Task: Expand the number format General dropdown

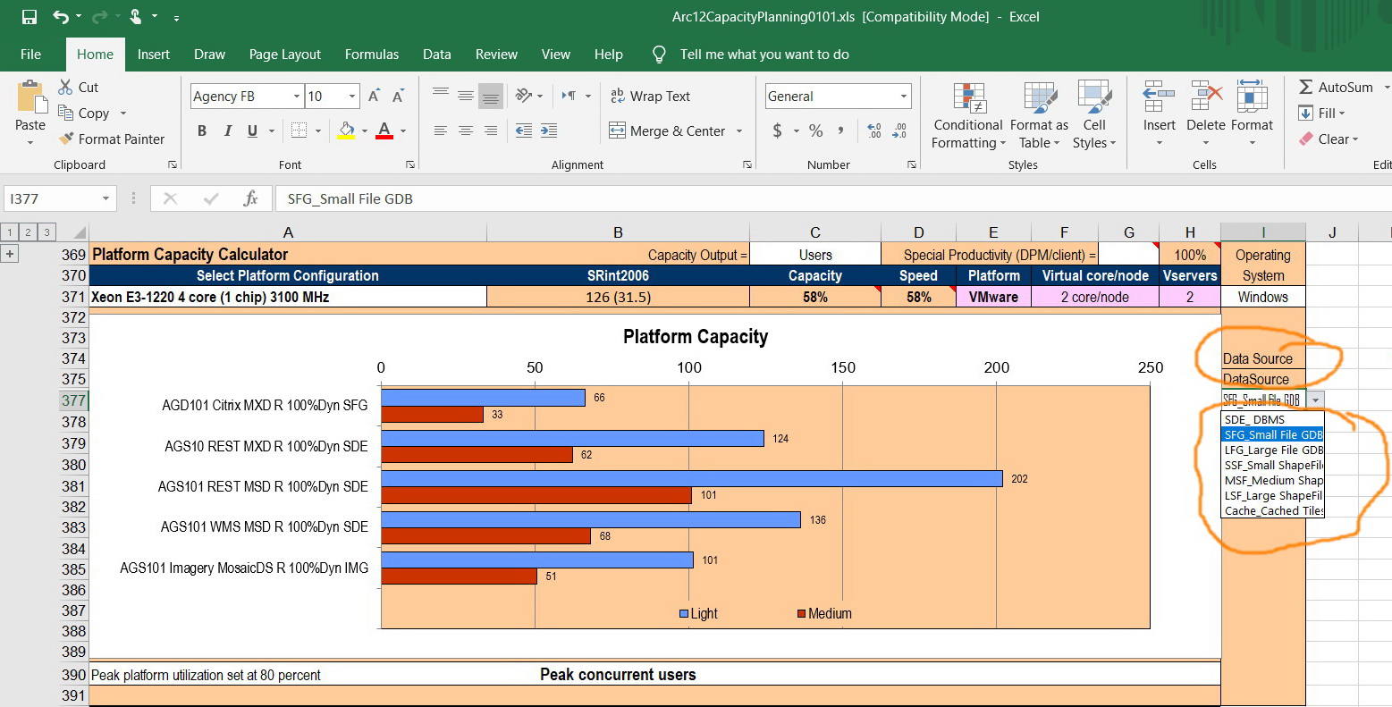Action: point(903,96)
